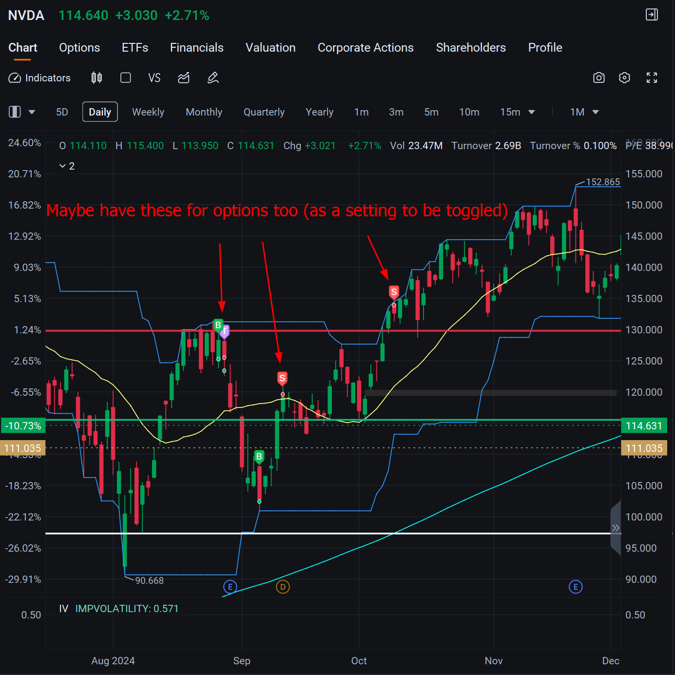This screenshot has width=675, height=675.
Task: Open the Shareholders tab
Action: (x=471, y=48)
